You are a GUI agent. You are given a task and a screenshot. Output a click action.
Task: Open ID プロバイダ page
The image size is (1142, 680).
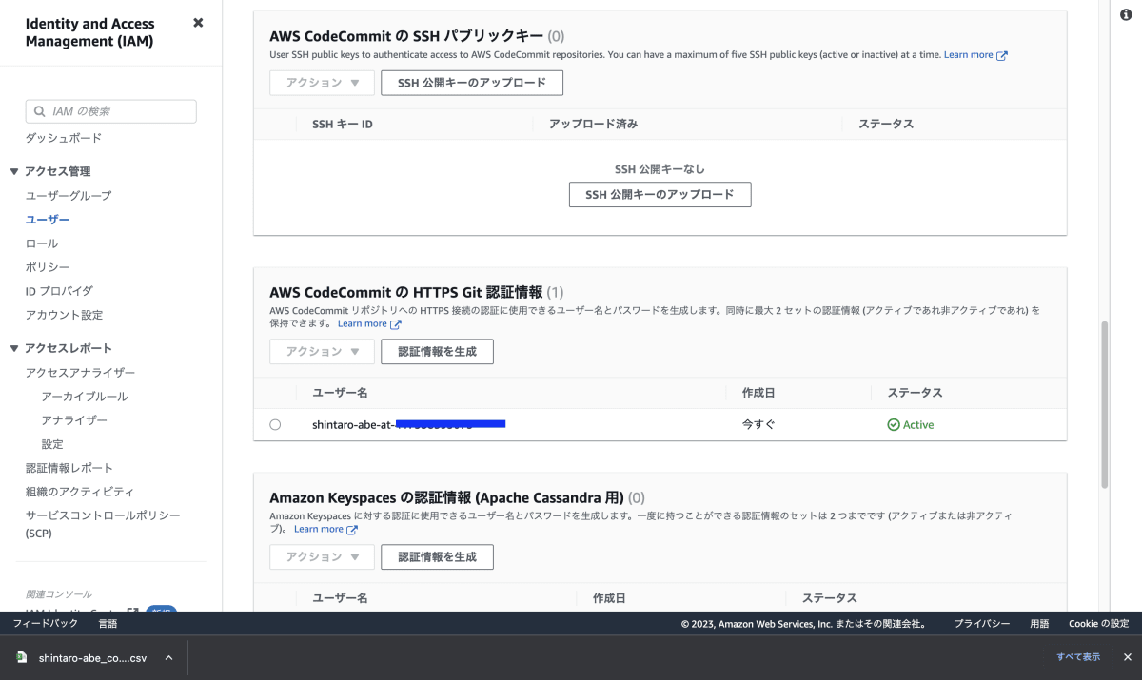59,291
